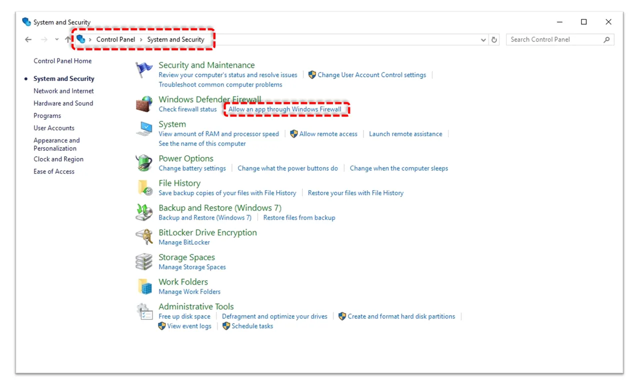Go back using the back arrow

click(x=28, y=39)
